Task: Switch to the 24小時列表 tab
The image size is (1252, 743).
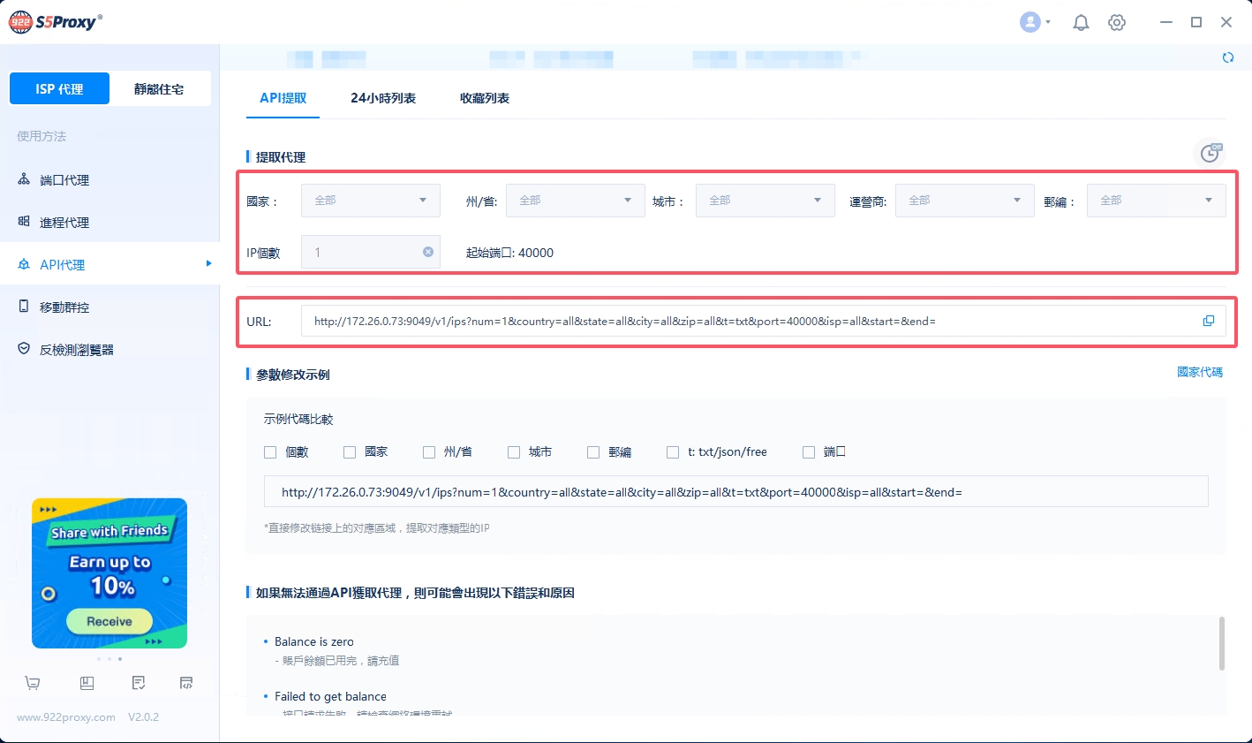Action: [x=383, y=98]
